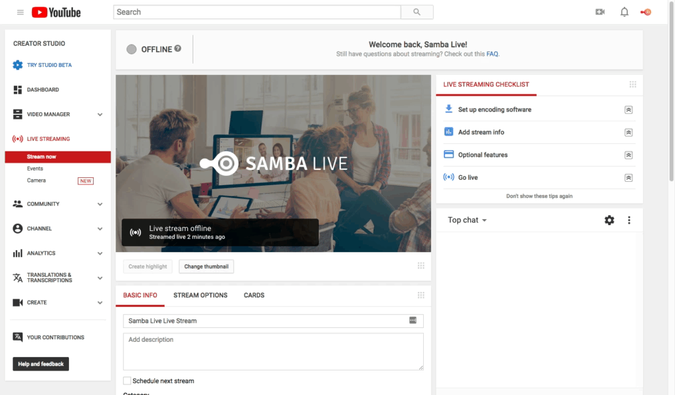Select Camera in sidebar

36,181
